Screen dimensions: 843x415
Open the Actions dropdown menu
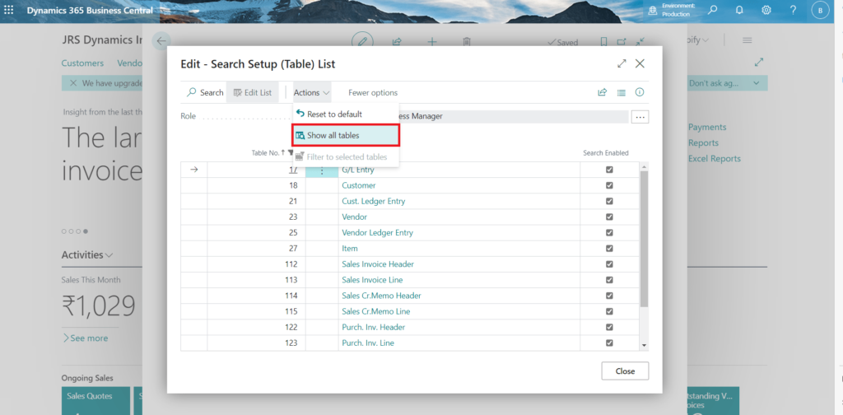coord(312,92)
